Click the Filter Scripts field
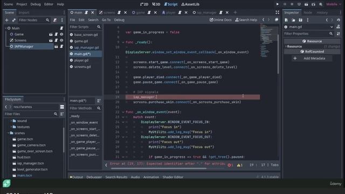Screen dimensions: 345x194 85,27
